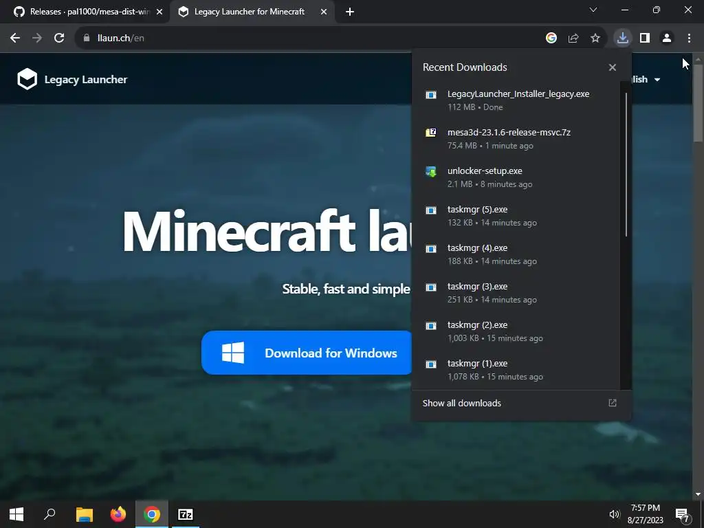Click the tab search chevron
704x528 pixels.
[593, 10]
